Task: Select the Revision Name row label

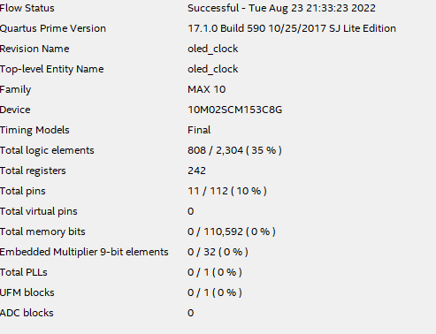Action: click(x=34, y=49)
